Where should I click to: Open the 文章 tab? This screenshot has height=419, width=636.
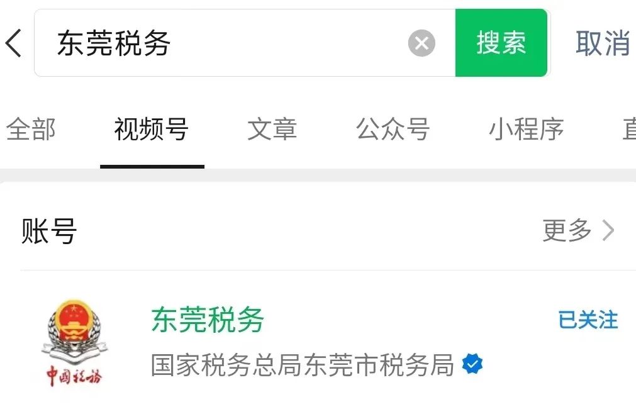click(272, 130)
